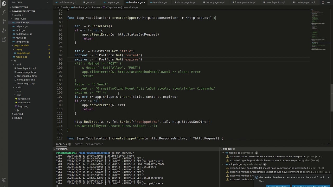Open the Accounts icon in activity bar

pos(4,180)
